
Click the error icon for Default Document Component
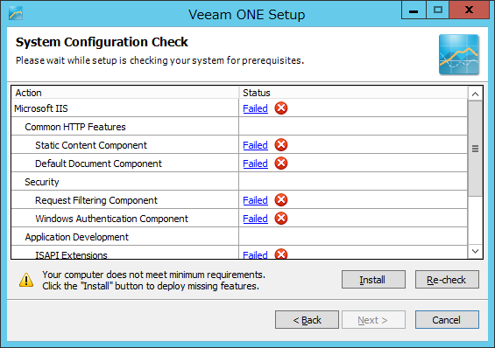coord(280,164)
